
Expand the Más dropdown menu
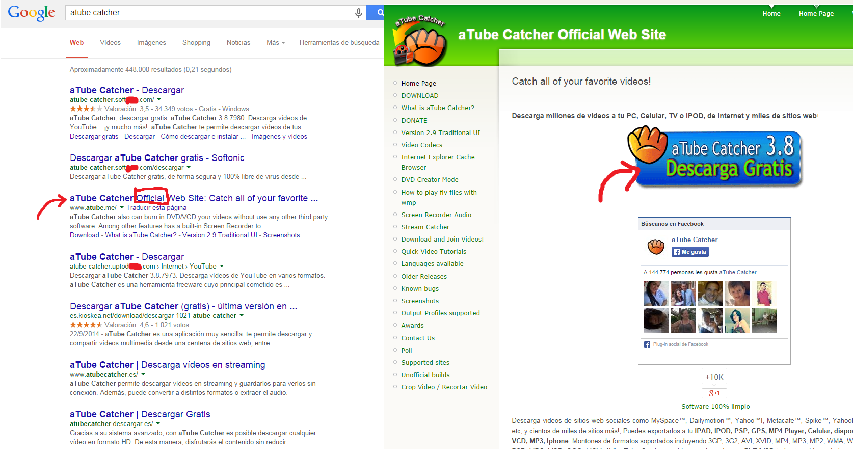tap(276, 43)
